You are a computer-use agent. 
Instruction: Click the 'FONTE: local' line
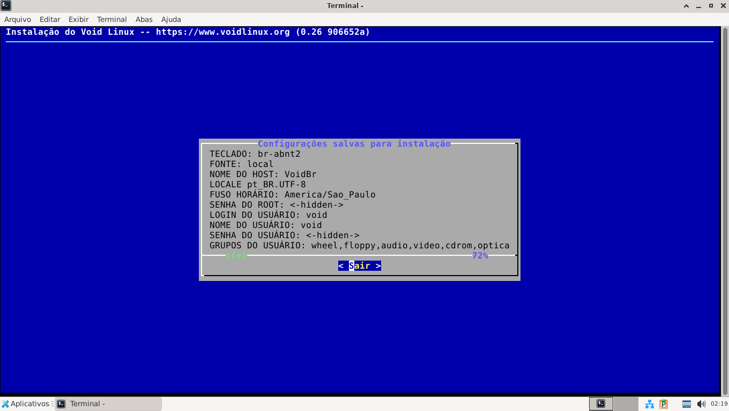coord(242,164)
